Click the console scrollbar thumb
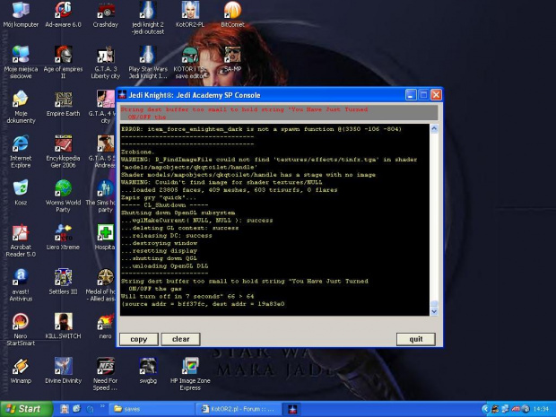This screenshot has width=556, height=417. point(434,303)
